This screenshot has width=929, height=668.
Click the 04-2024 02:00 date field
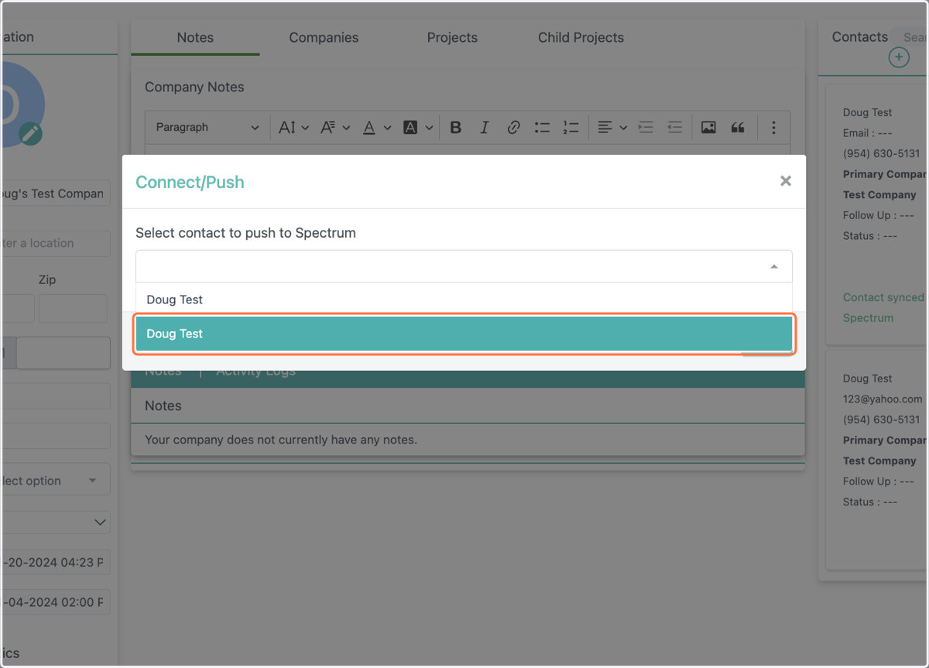coord(55,601)
